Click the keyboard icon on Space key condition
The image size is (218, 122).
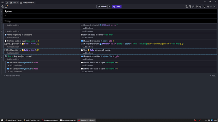pyautogui.click(x=6, y=56)
